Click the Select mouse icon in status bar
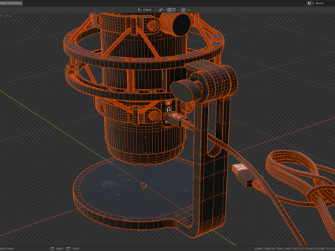Viewport: 335px width, 251px height. pos(52,249)
